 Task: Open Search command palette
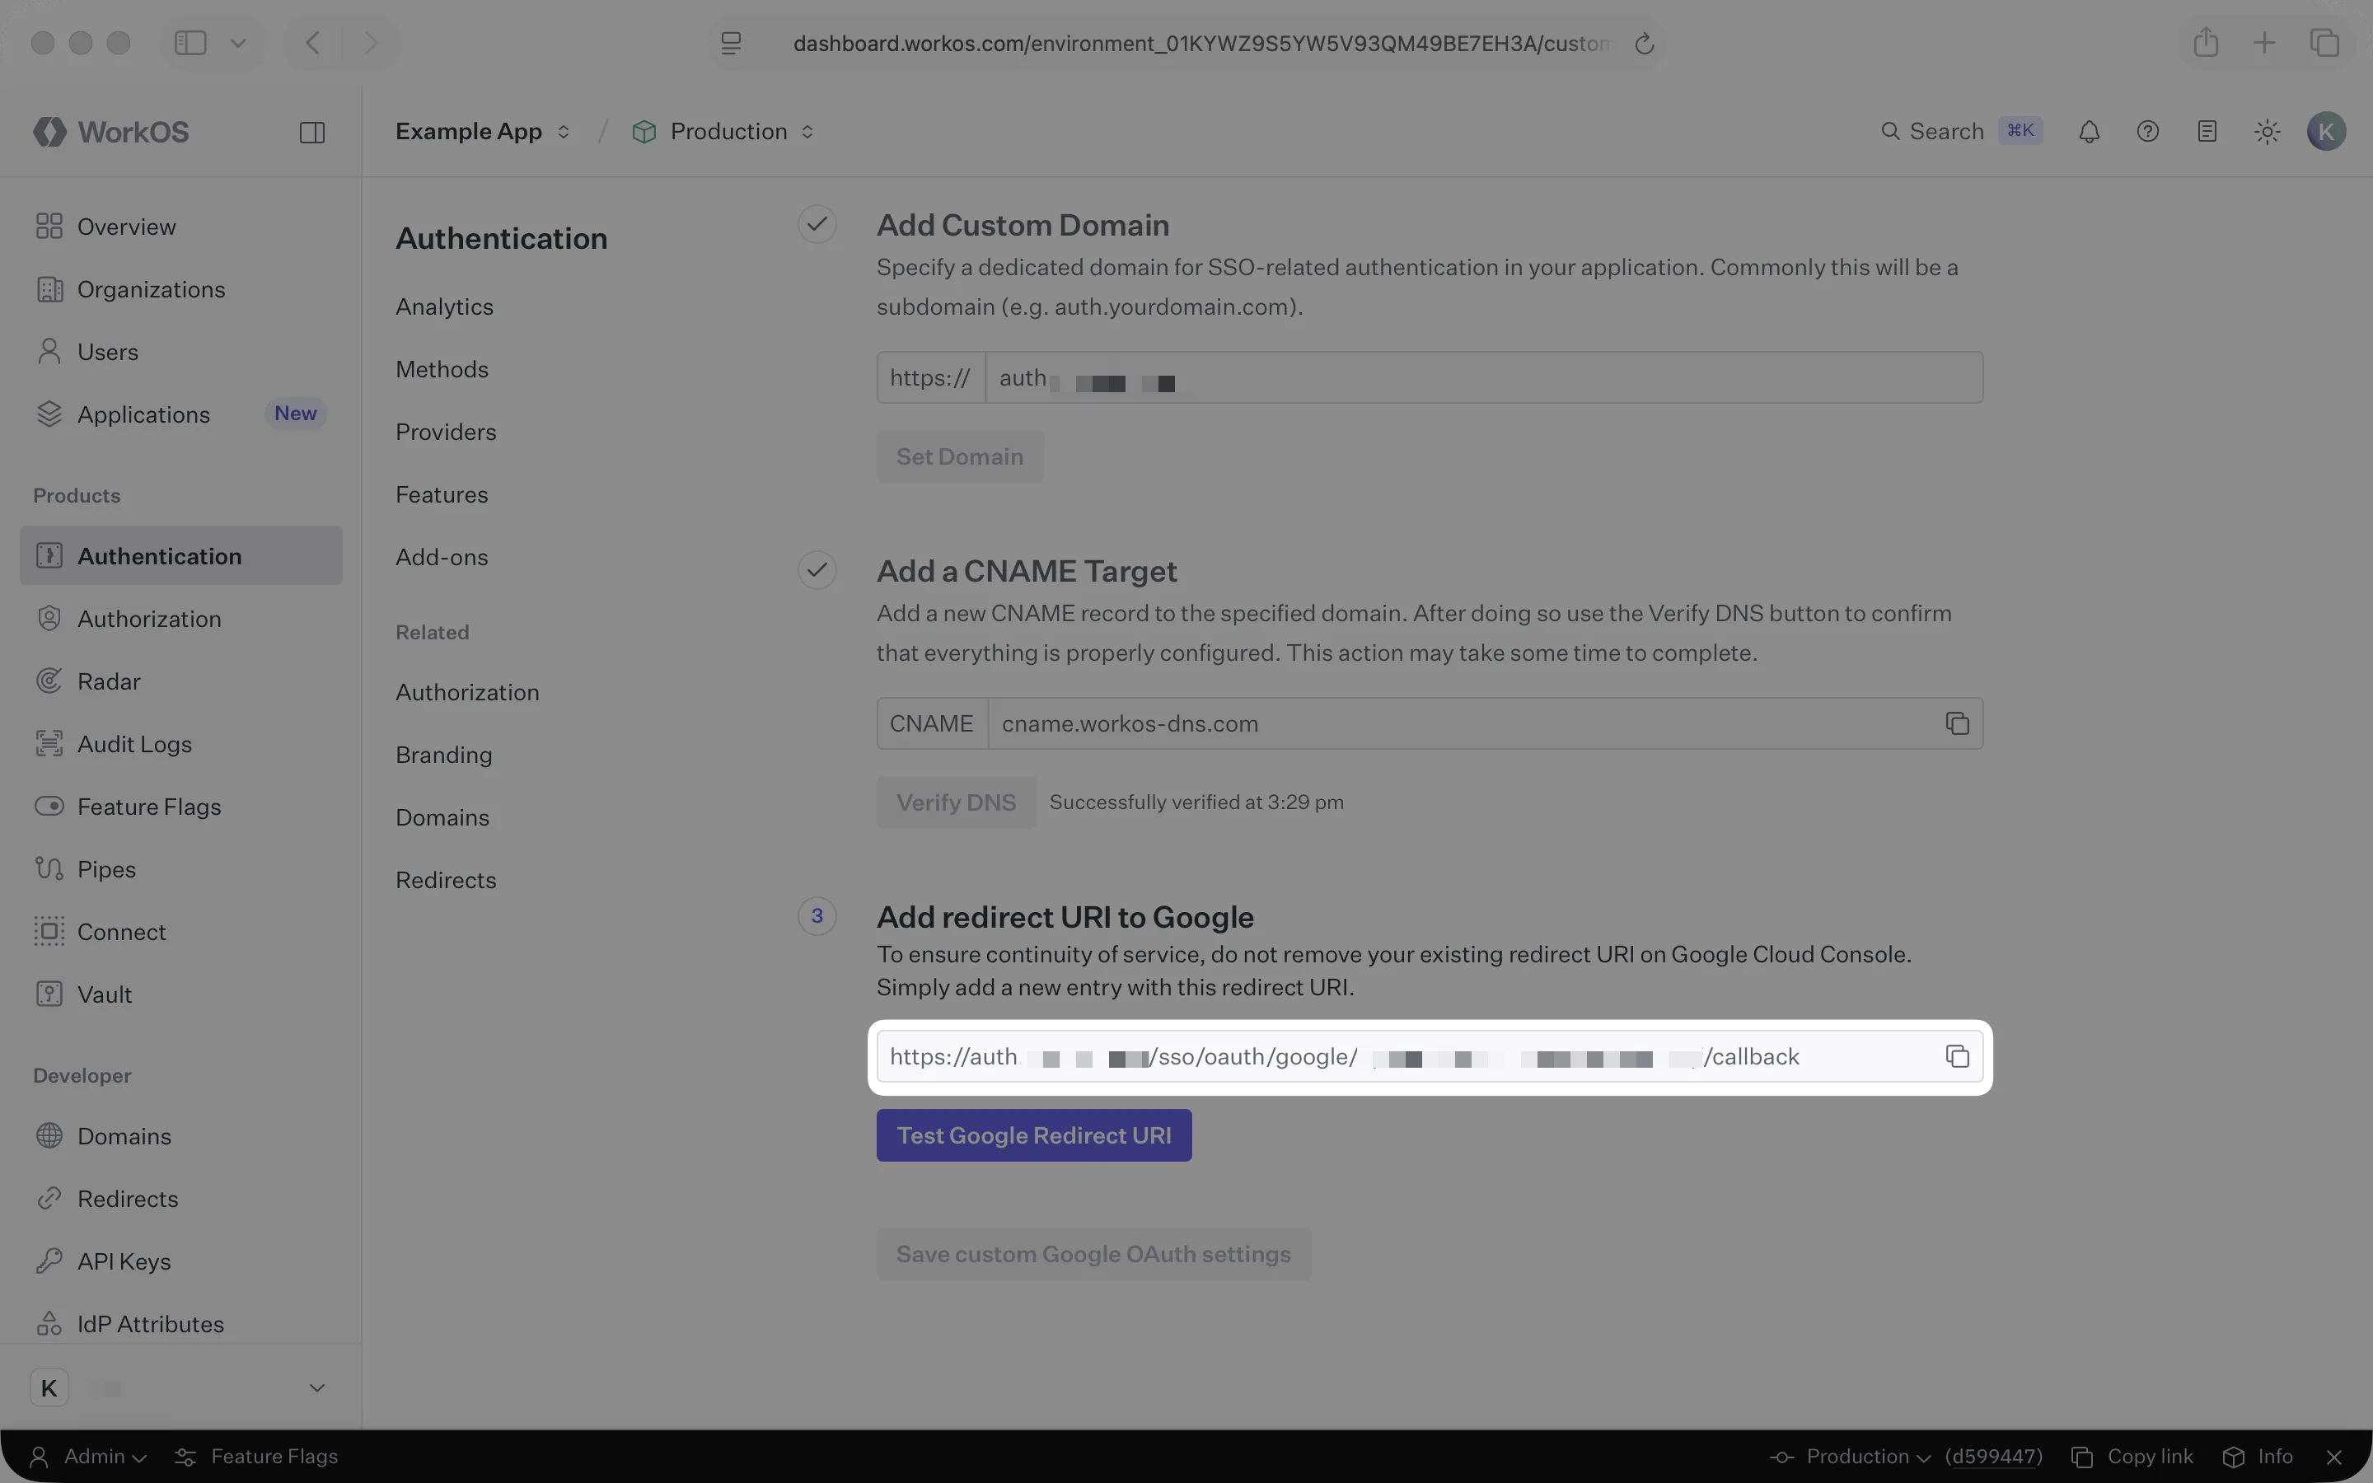click(x=1961, y=132)
